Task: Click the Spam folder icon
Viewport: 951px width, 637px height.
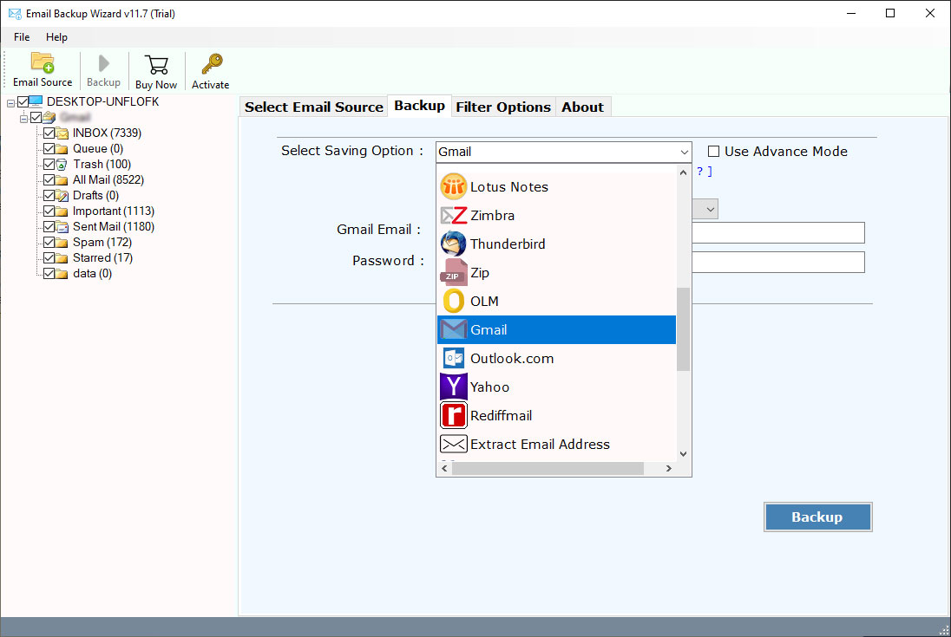Action: [62, 242]
